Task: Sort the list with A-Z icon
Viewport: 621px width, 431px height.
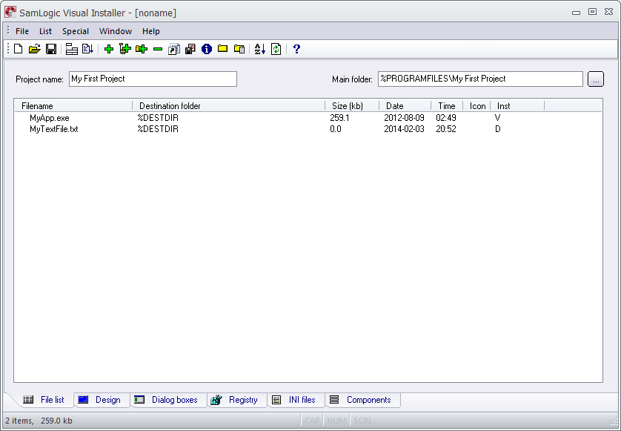Action: tap(260, 49)
